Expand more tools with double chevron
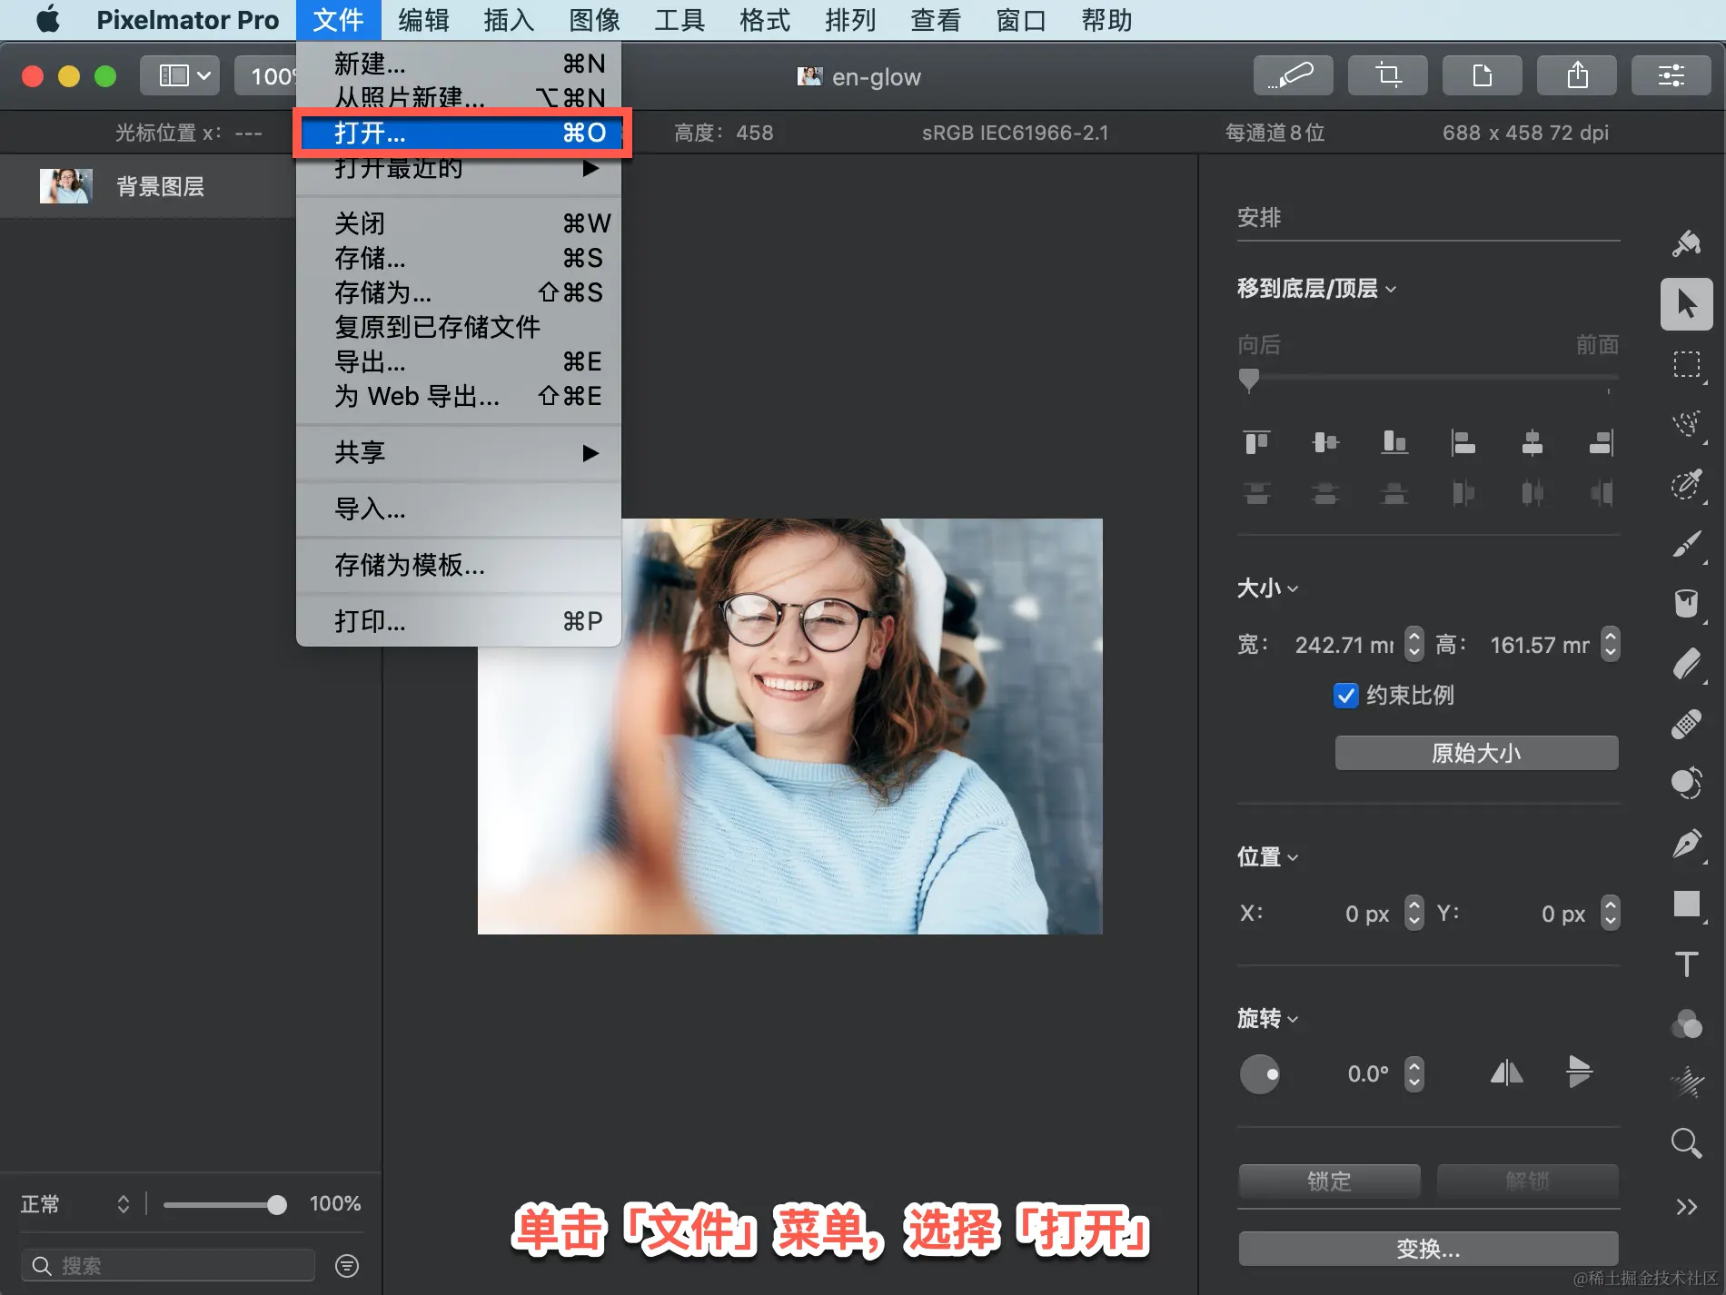Image resolution: width=1726 pixels, height=1295 pixels. click(1687, 1207)
